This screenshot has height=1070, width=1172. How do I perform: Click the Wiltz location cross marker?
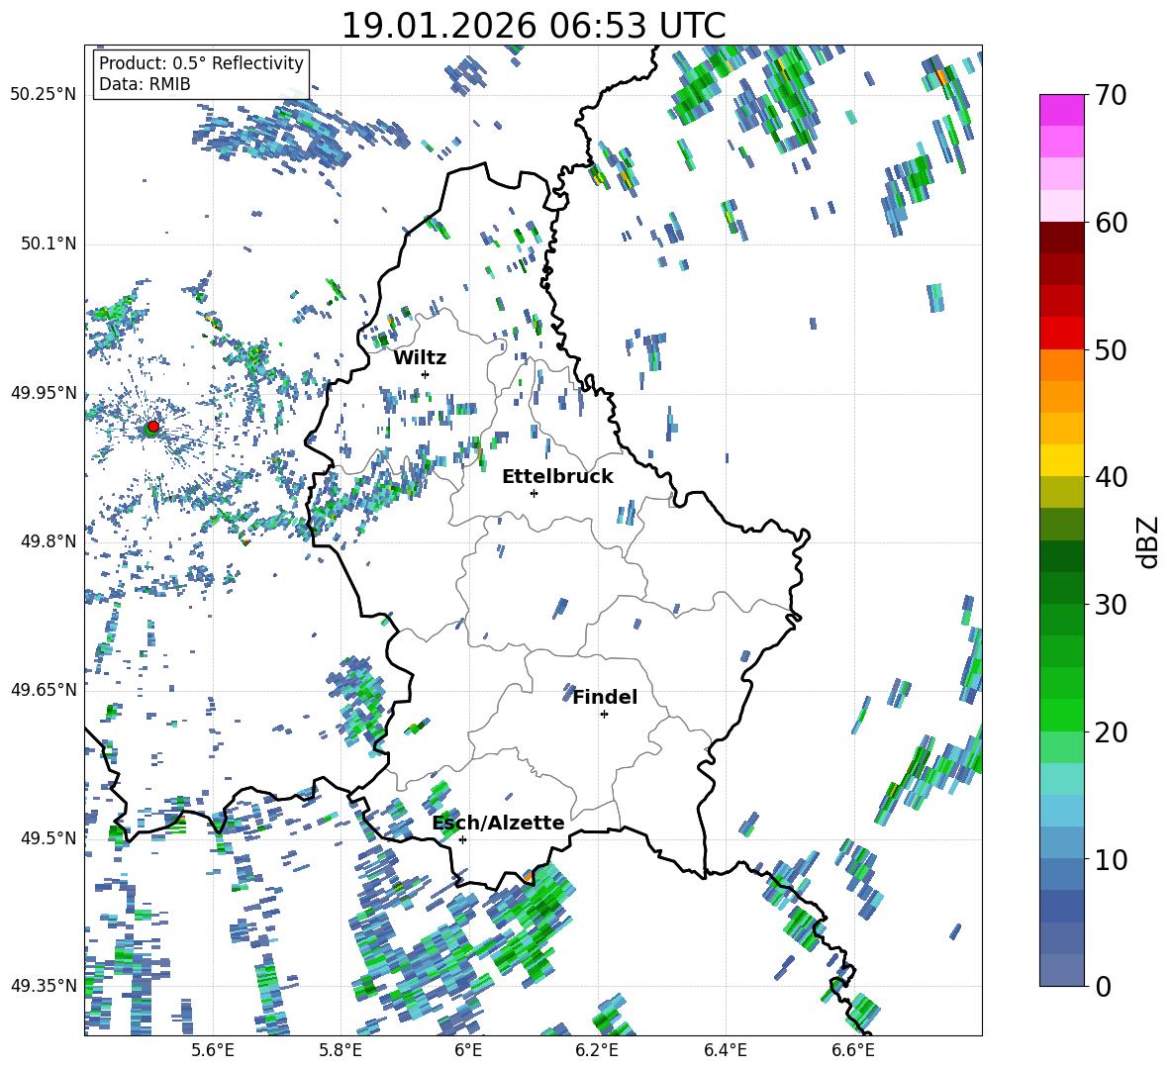[426, 374]
